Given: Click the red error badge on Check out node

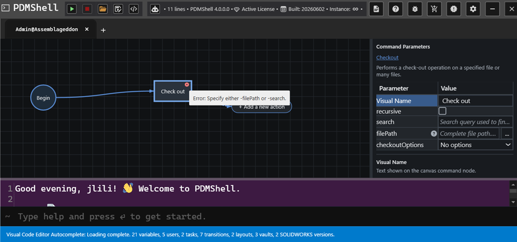Looking at the screenshot, I should click(187, 85).
